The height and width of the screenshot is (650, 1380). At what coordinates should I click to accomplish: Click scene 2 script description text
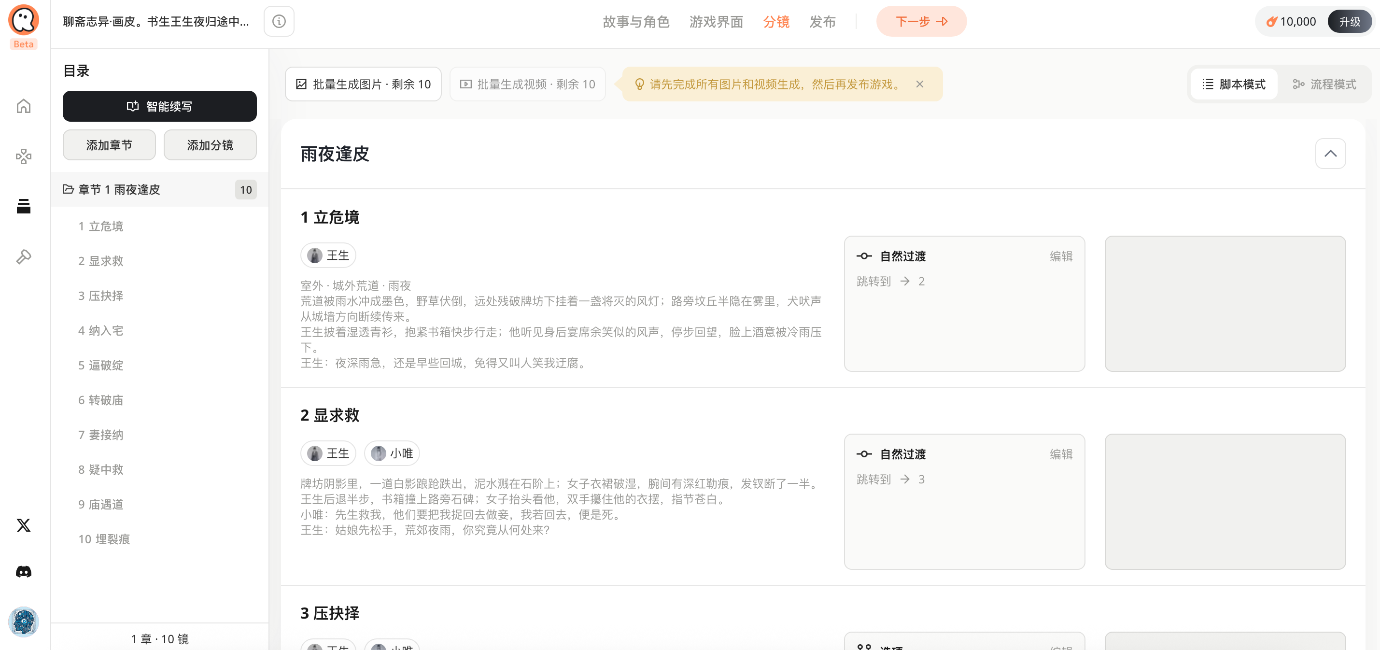click(x=561, y=507)
